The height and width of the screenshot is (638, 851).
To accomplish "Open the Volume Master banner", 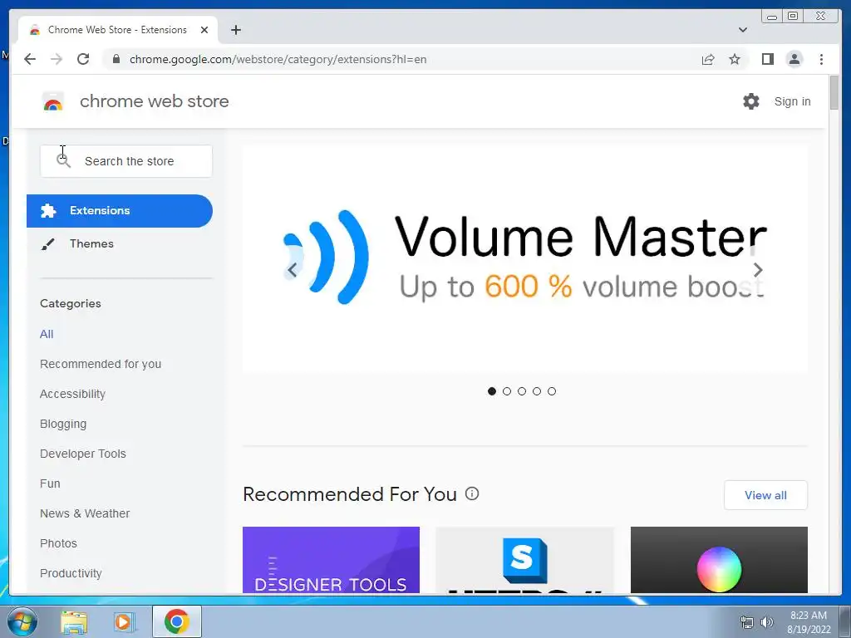I will [525, 259].
